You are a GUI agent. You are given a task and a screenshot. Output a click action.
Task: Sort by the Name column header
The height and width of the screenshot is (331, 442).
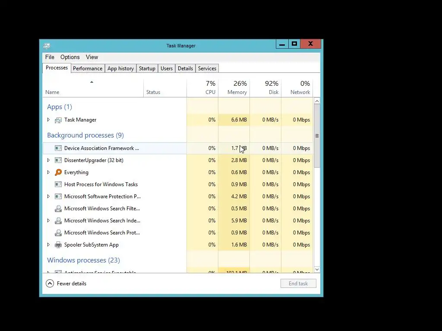[x=93, y=88]
